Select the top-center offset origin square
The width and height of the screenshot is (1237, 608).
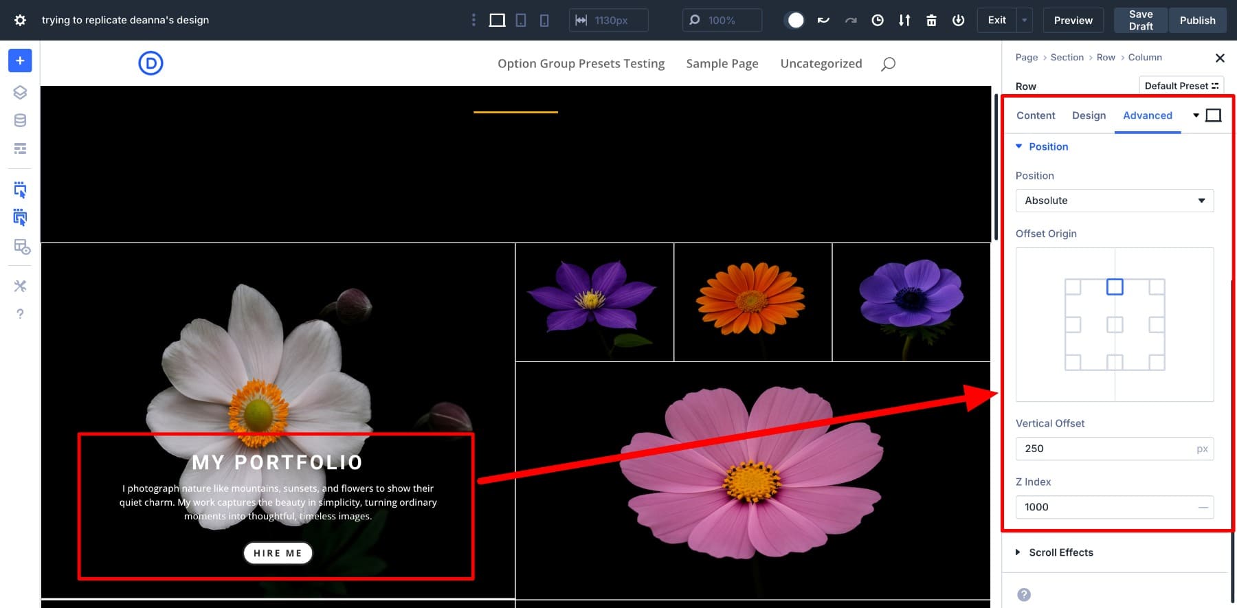pos(1115,286)
